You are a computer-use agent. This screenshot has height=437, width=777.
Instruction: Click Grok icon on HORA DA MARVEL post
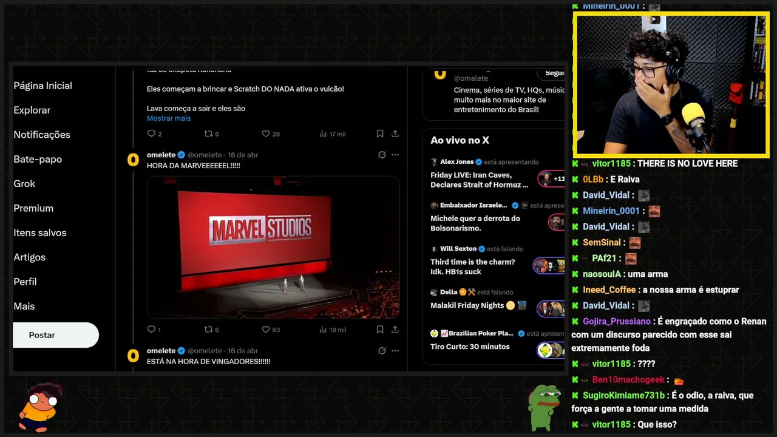382,155
